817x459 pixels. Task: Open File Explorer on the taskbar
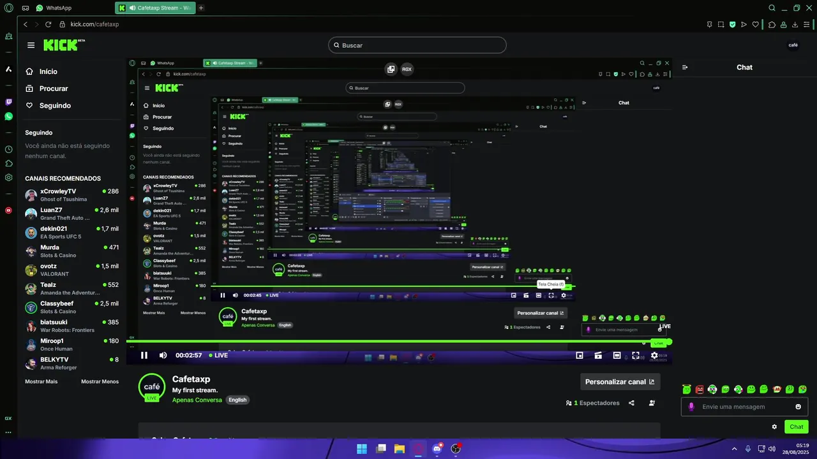[399, 448]
